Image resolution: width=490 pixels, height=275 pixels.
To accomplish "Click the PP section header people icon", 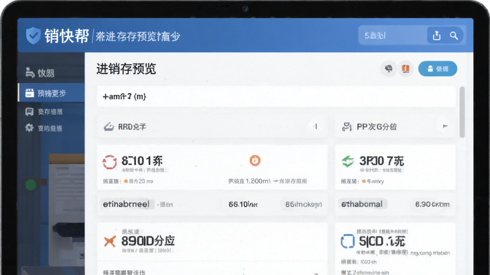I will click(347, 127).
